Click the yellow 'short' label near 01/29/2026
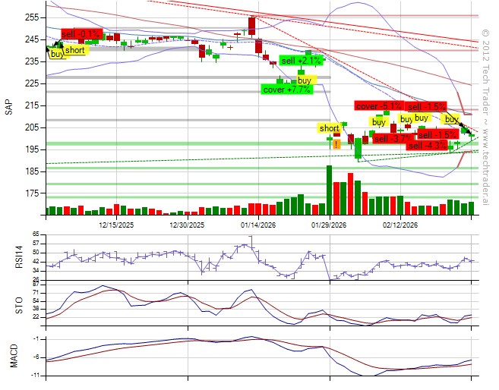499x390 pixels. tap(330, 128)
